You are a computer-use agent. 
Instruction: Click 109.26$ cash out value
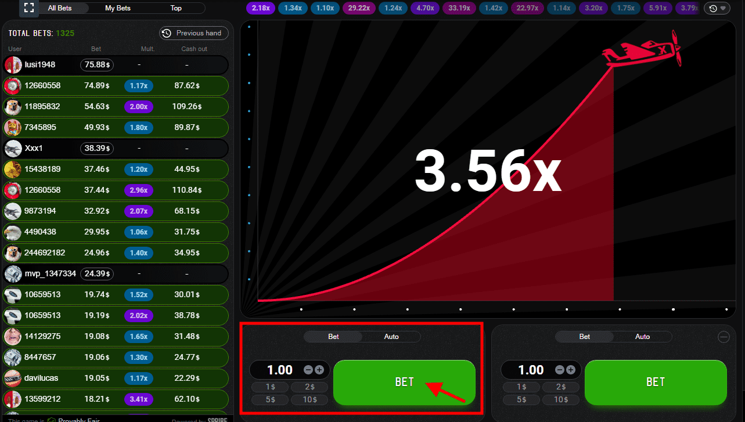pyautogui.click(x=187, y=106)
